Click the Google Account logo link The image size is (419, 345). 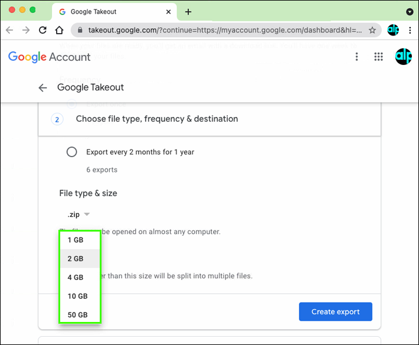pyautogui.click(x=50, y=57)
